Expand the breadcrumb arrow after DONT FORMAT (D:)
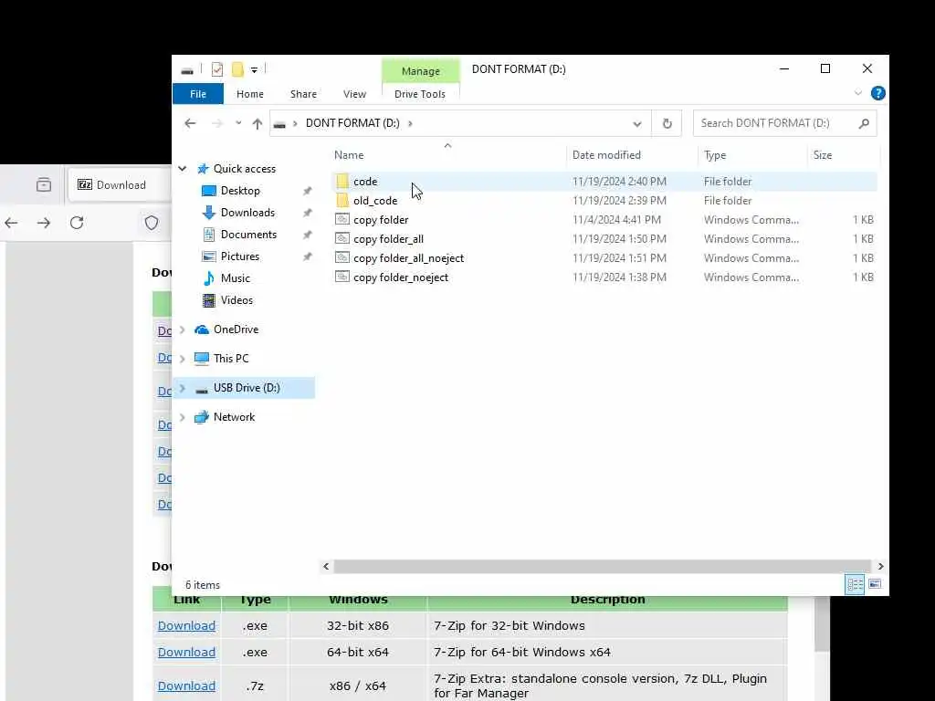 pos(410,123)
